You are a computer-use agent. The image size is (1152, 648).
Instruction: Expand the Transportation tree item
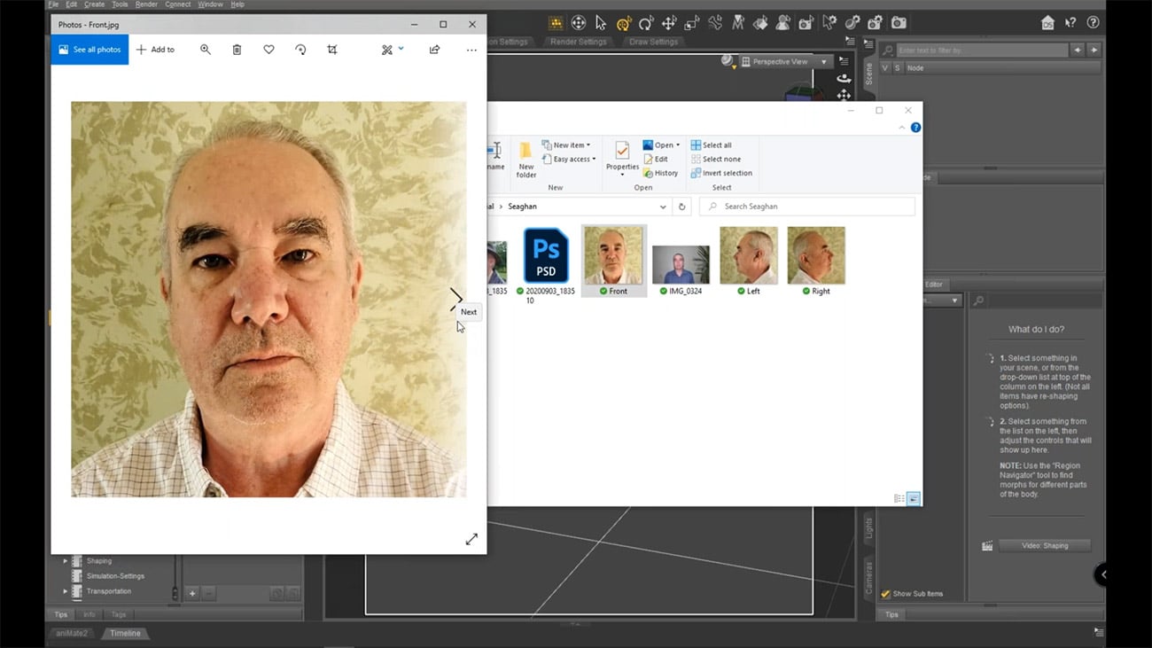(x=65, y=591)
